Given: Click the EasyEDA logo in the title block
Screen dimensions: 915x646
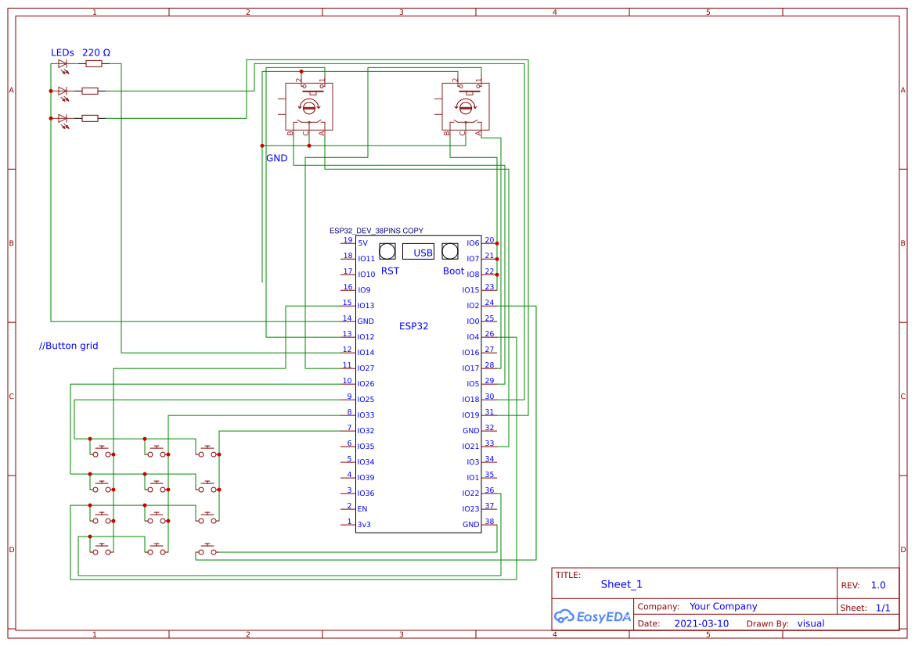Looking at the screenshot, I should tap(593, 616).
